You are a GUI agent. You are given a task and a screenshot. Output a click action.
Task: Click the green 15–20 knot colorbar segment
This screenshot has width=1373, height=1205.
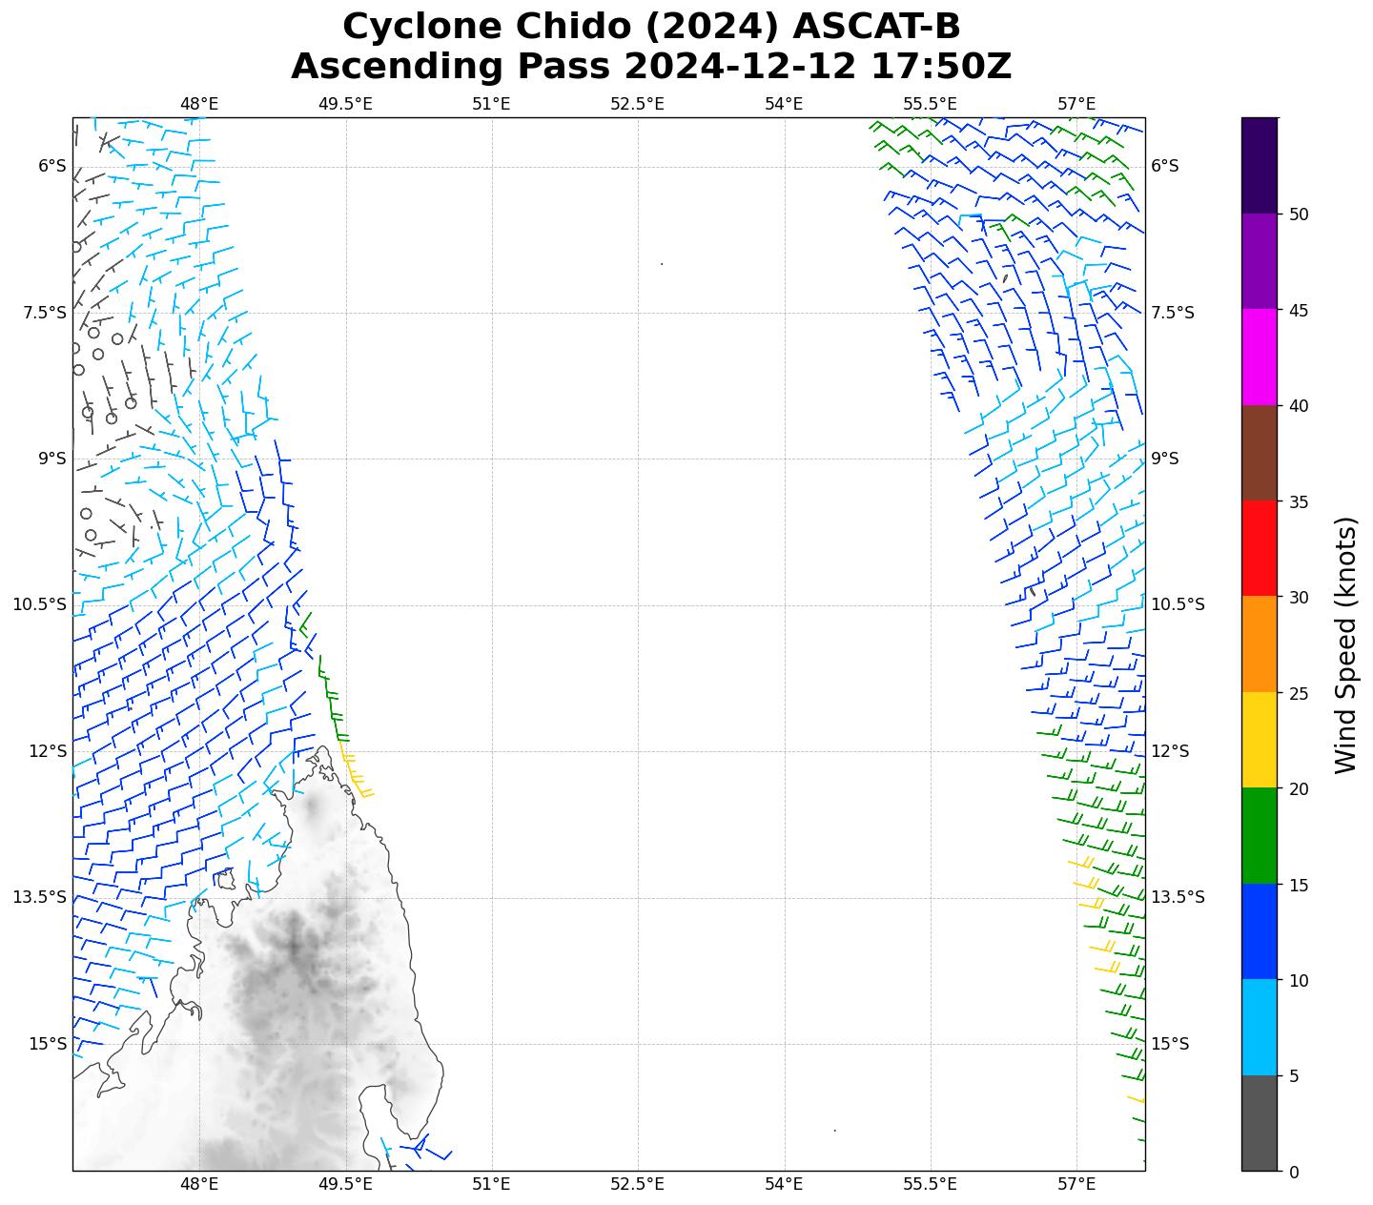pos(1259,836)
